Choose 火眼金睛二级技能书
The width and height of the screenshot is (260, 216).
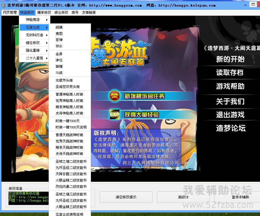70,180
